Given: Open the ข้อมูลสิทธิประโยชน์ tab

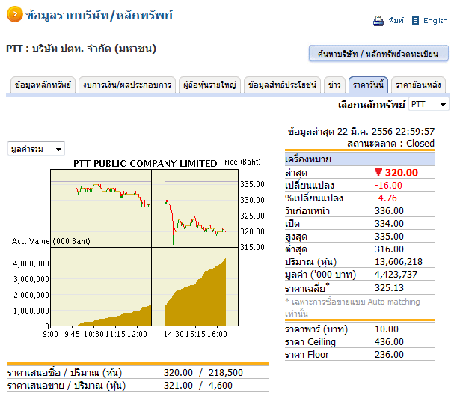Looking at the screenshot, I should (282, 85).
